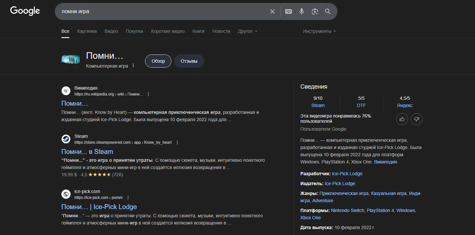Image resolution: width=475 pixels, height=235 pixels.
Task: Open the Казуальная игра genre link
Action: [389, 193]
